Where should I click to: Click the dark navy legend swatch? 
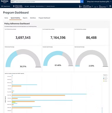coord(104,79)
